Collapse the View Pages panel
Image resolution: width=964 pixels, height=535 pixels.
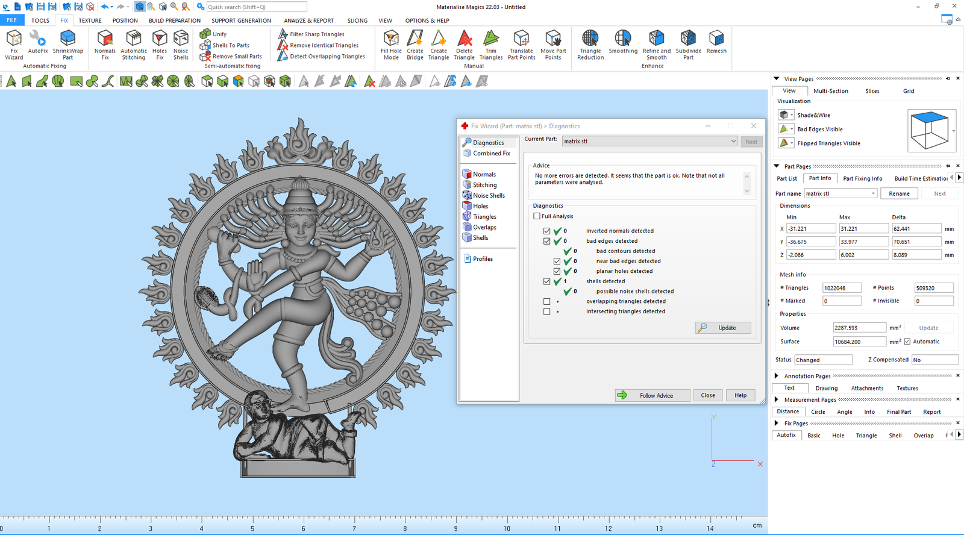click(x=777, y=79)
